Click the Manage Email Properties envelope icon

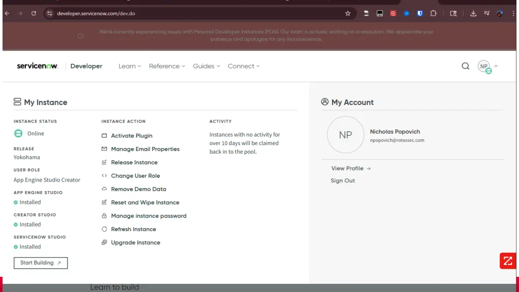[x=104, y=149]
